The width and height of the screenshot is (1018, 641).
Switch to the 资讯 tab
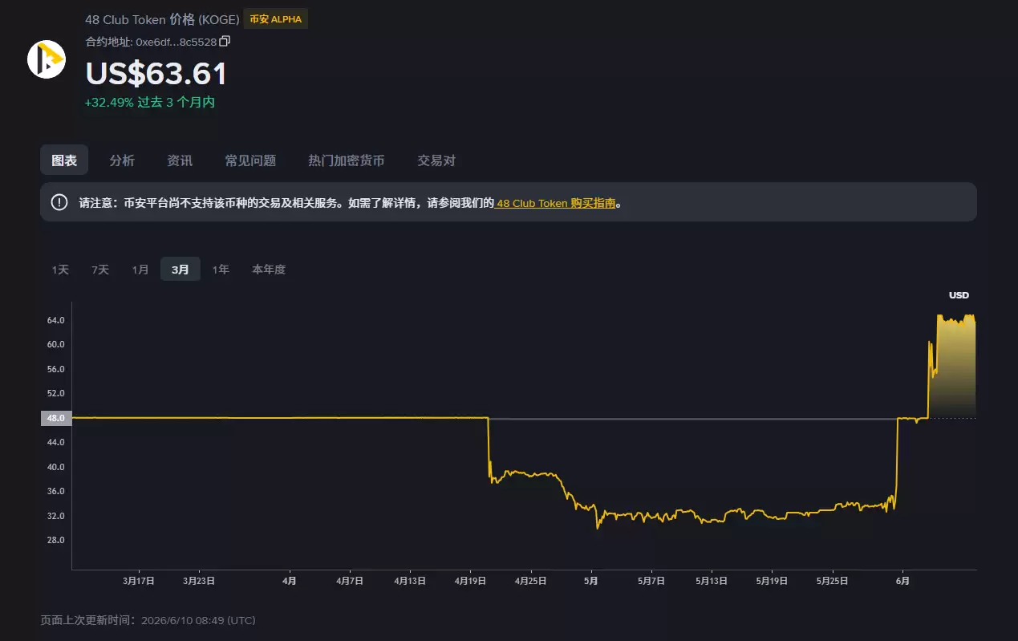180,160
